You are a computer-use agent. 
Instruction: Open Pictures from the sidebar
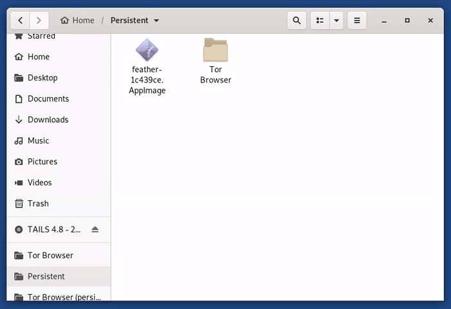click(x=43, y=162)
